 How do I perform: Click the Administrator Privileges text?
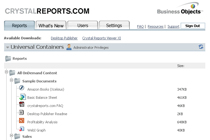91,48
